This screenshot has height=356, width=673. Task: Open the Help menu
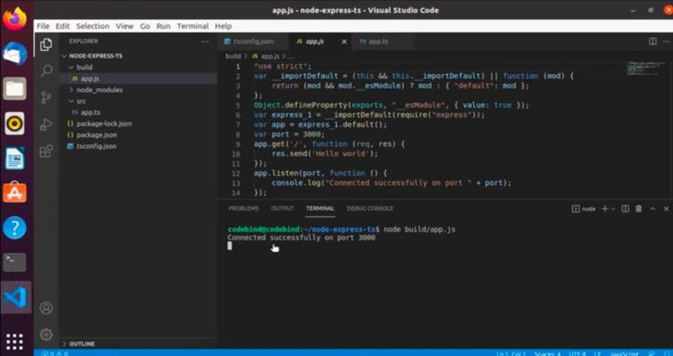[223, 26]
